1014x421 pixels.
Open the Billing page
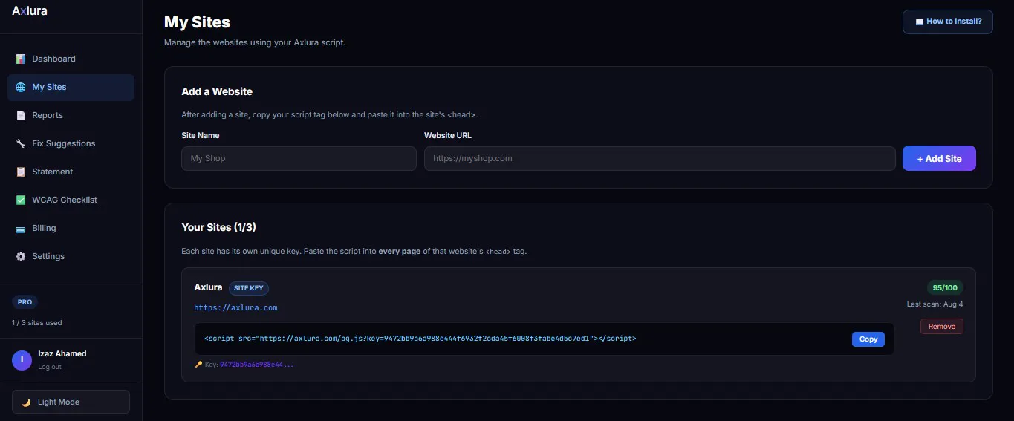click(x=71, y=228)
